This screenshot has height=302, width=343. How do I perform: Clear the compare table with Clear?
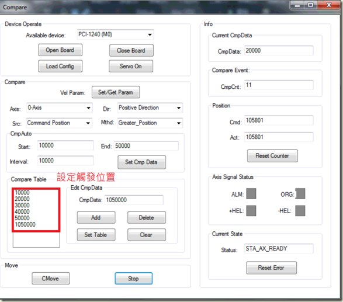pyautogui.click(x=147, y=235)
